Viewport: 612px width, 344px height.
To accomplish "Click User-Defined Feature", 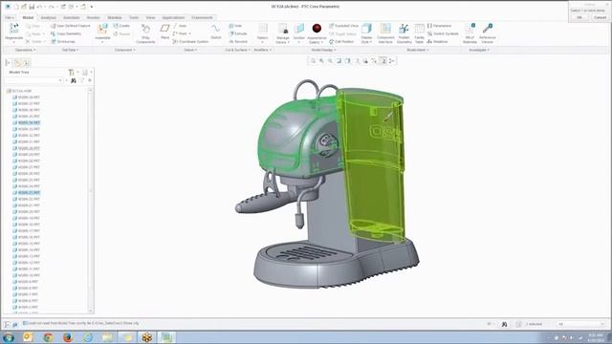I will click(71, 26).
